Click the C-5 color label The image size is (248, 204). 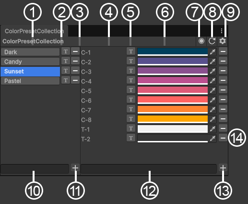pyautogui.click(x=86, y=91)
